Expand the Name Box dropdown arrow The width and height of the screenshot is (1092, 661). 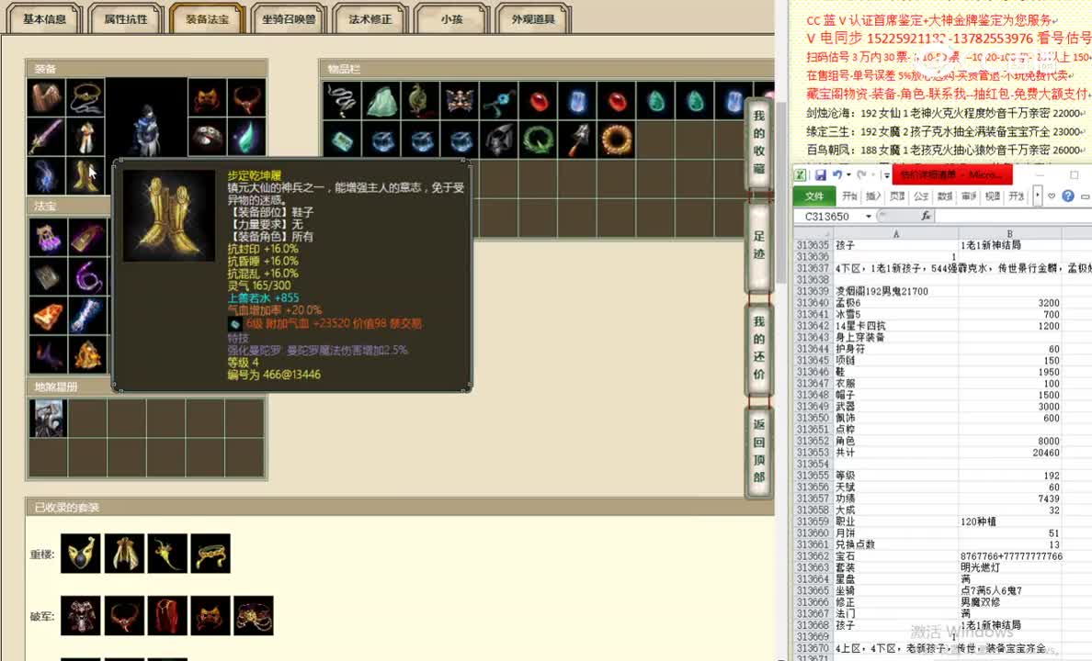[869, 217]
